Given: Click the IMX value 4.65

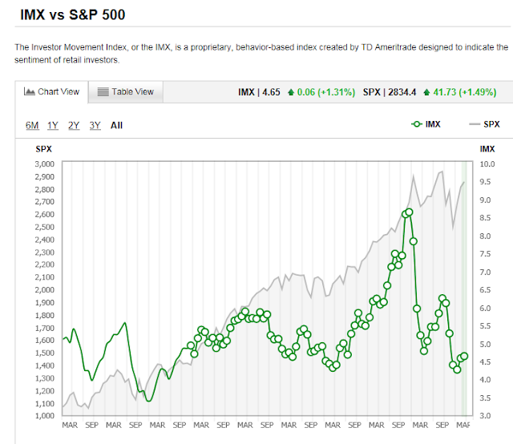Looking at the screenshot, I should coord(270,92).
